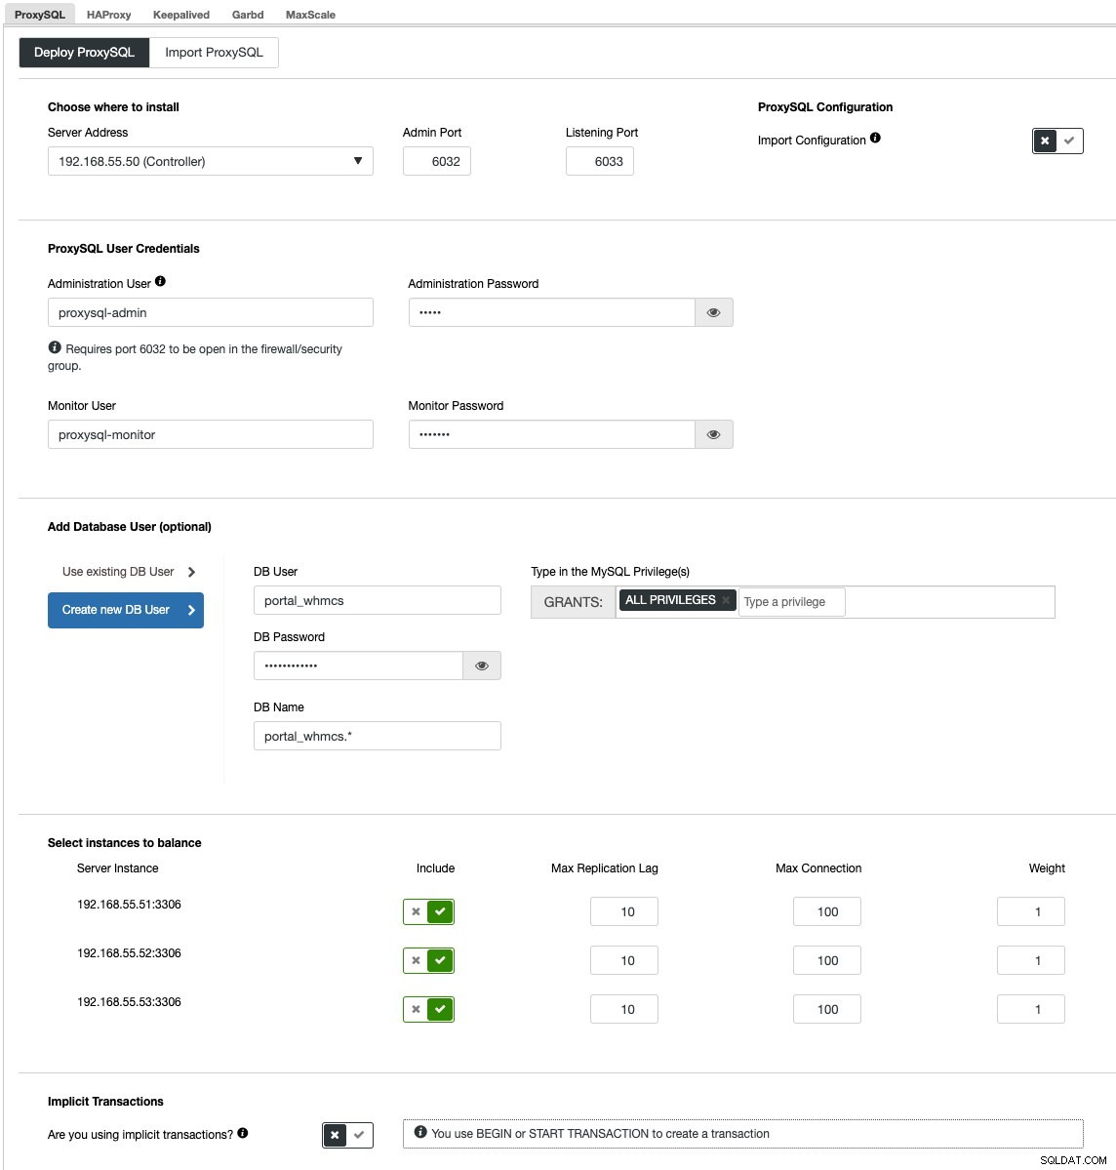Click Administration User input field
Viewport: 1116px width, 1170px height.
pos(211,312)
